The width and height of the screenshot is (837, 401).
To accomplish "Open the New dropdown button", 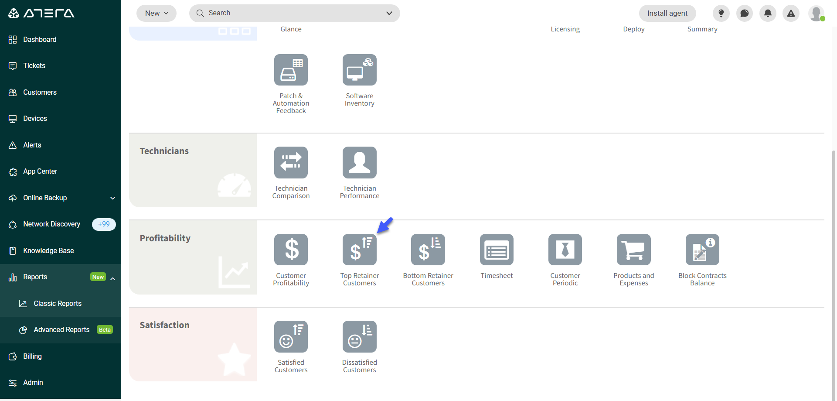I will tap(157, 13).
